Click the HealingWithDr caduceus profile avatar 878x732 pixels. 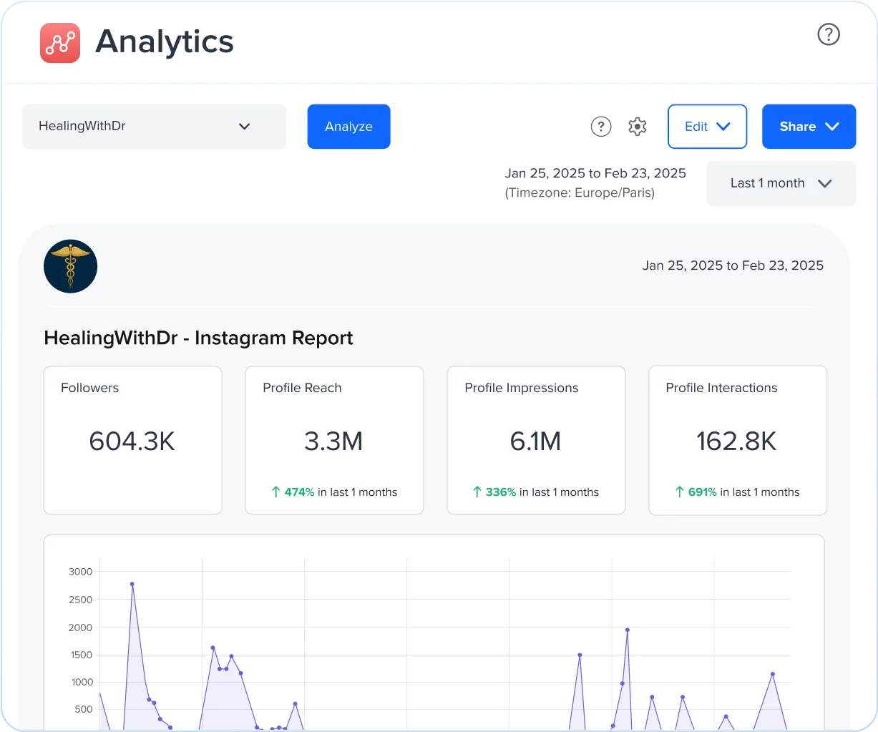tap(70, 265)
